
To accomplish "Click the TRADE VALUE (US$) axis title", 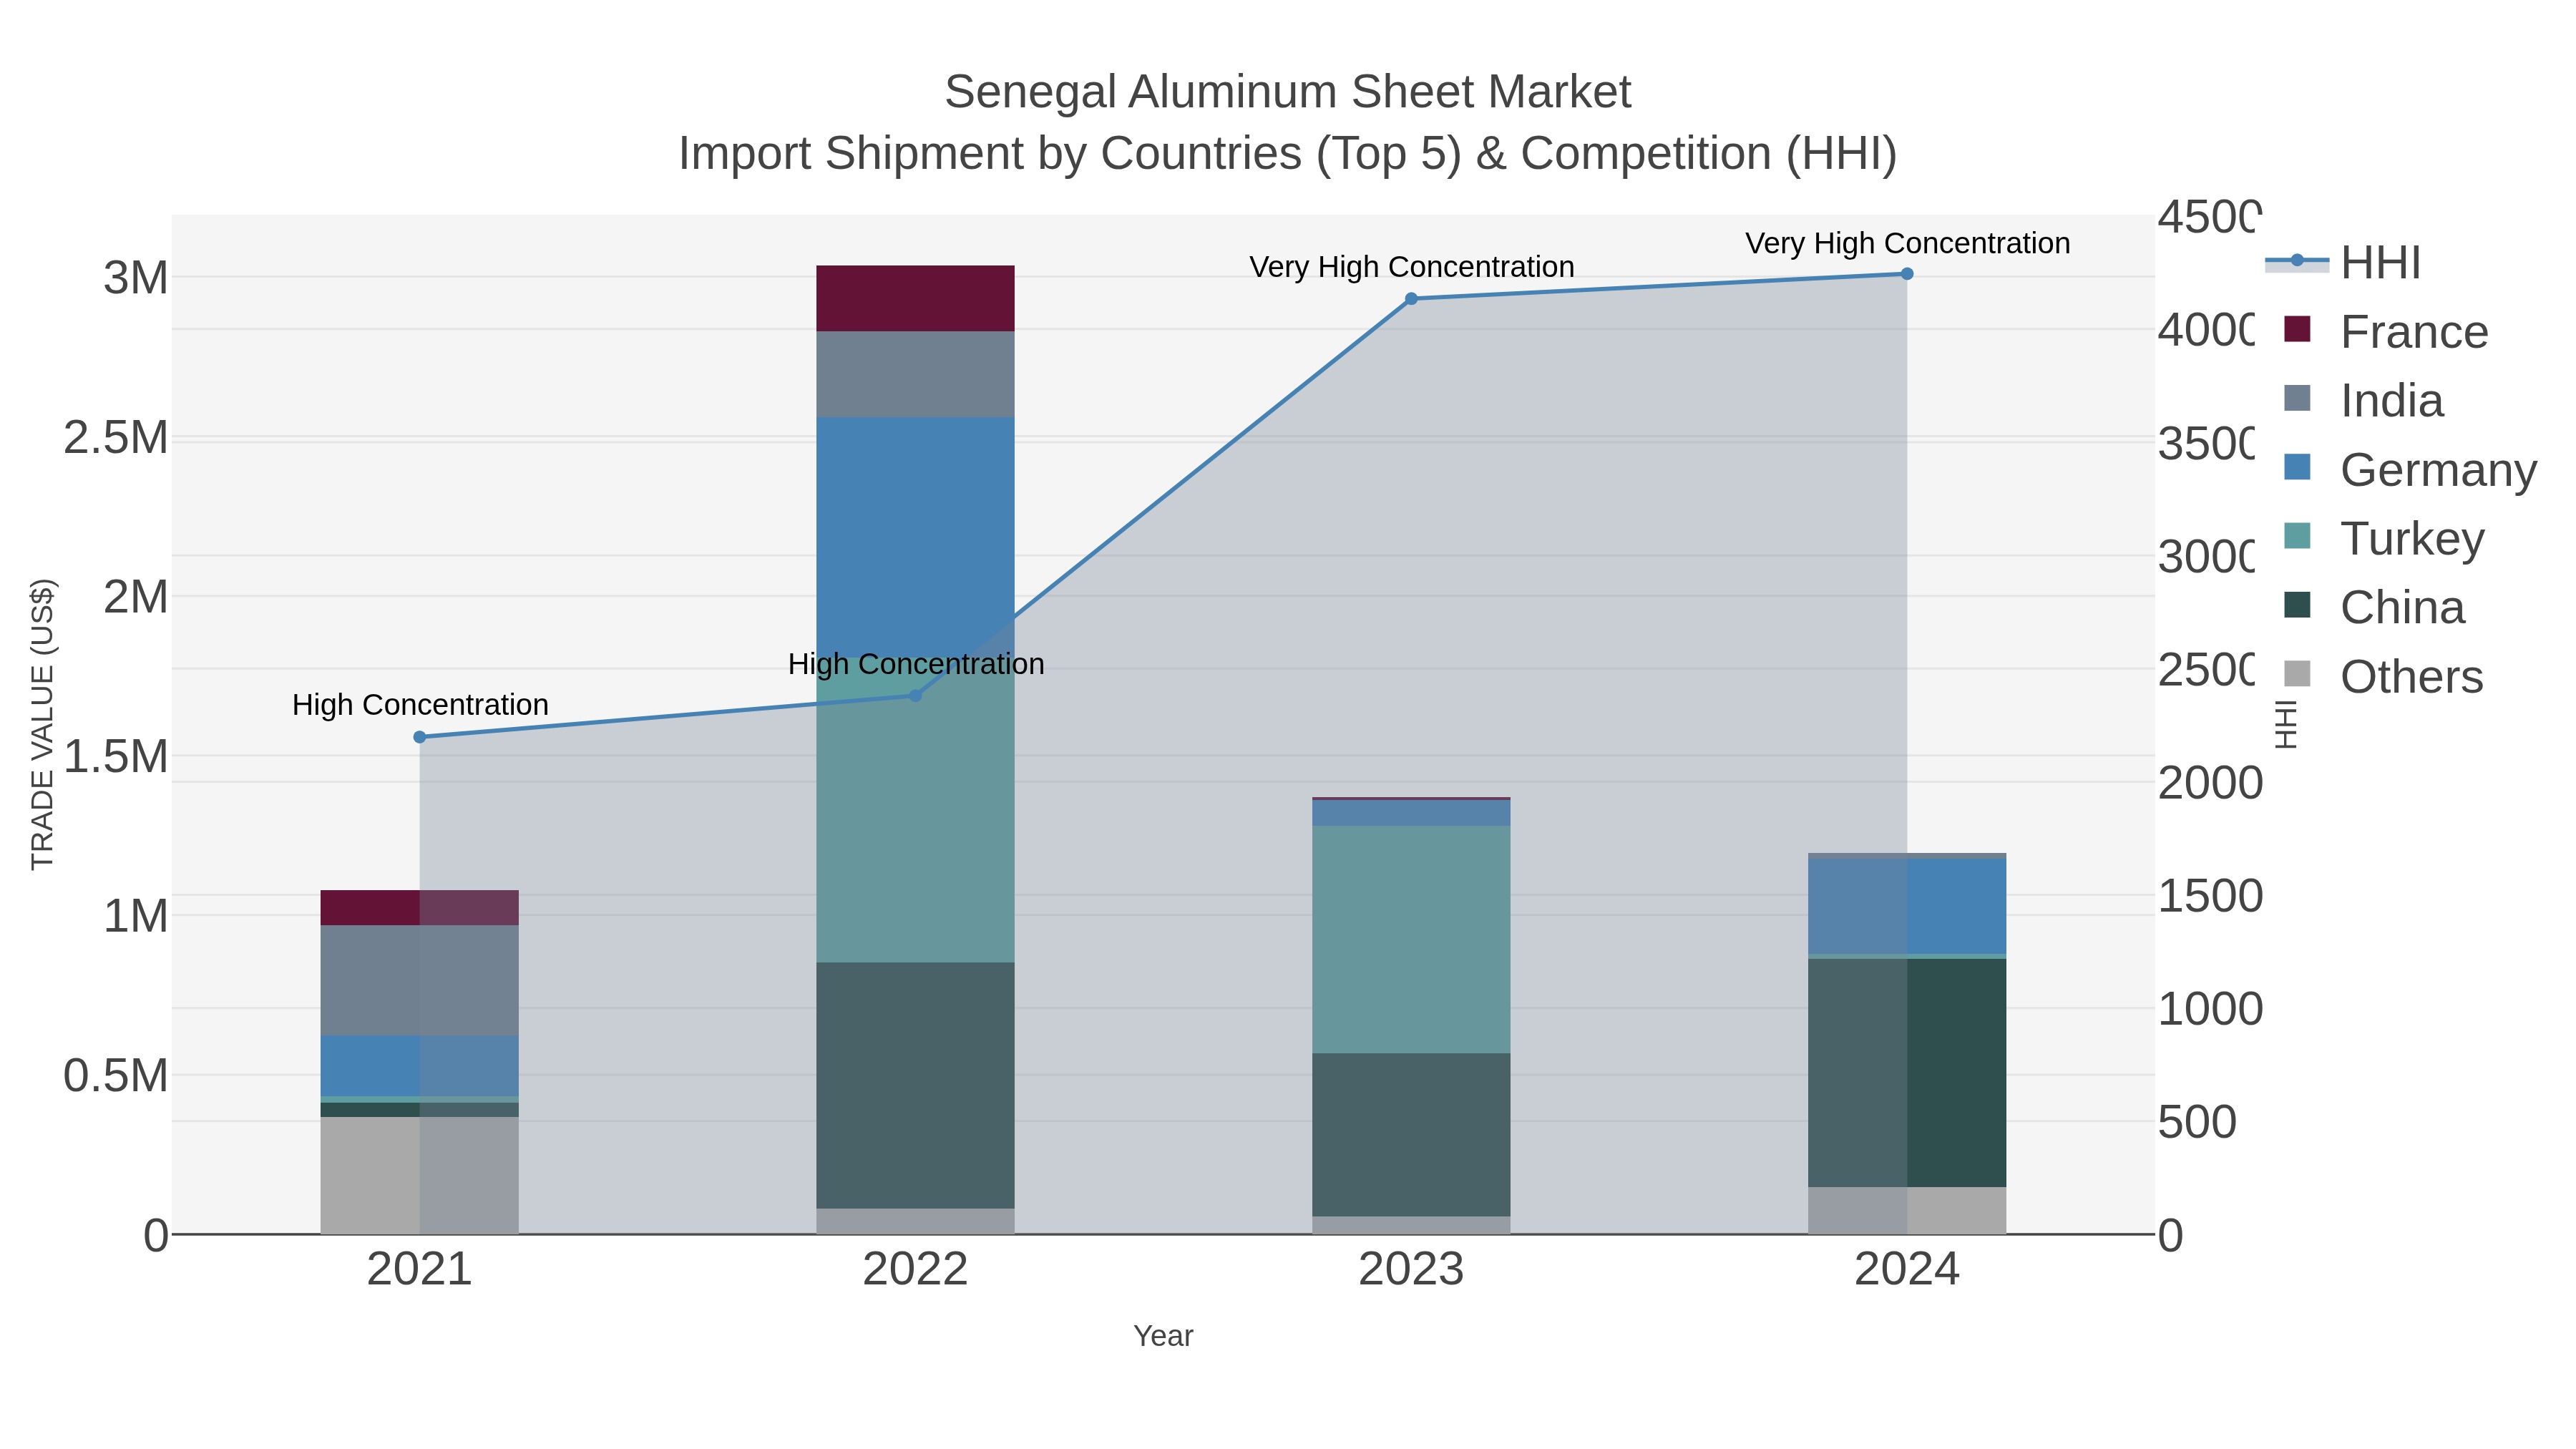I will point(43,724).
